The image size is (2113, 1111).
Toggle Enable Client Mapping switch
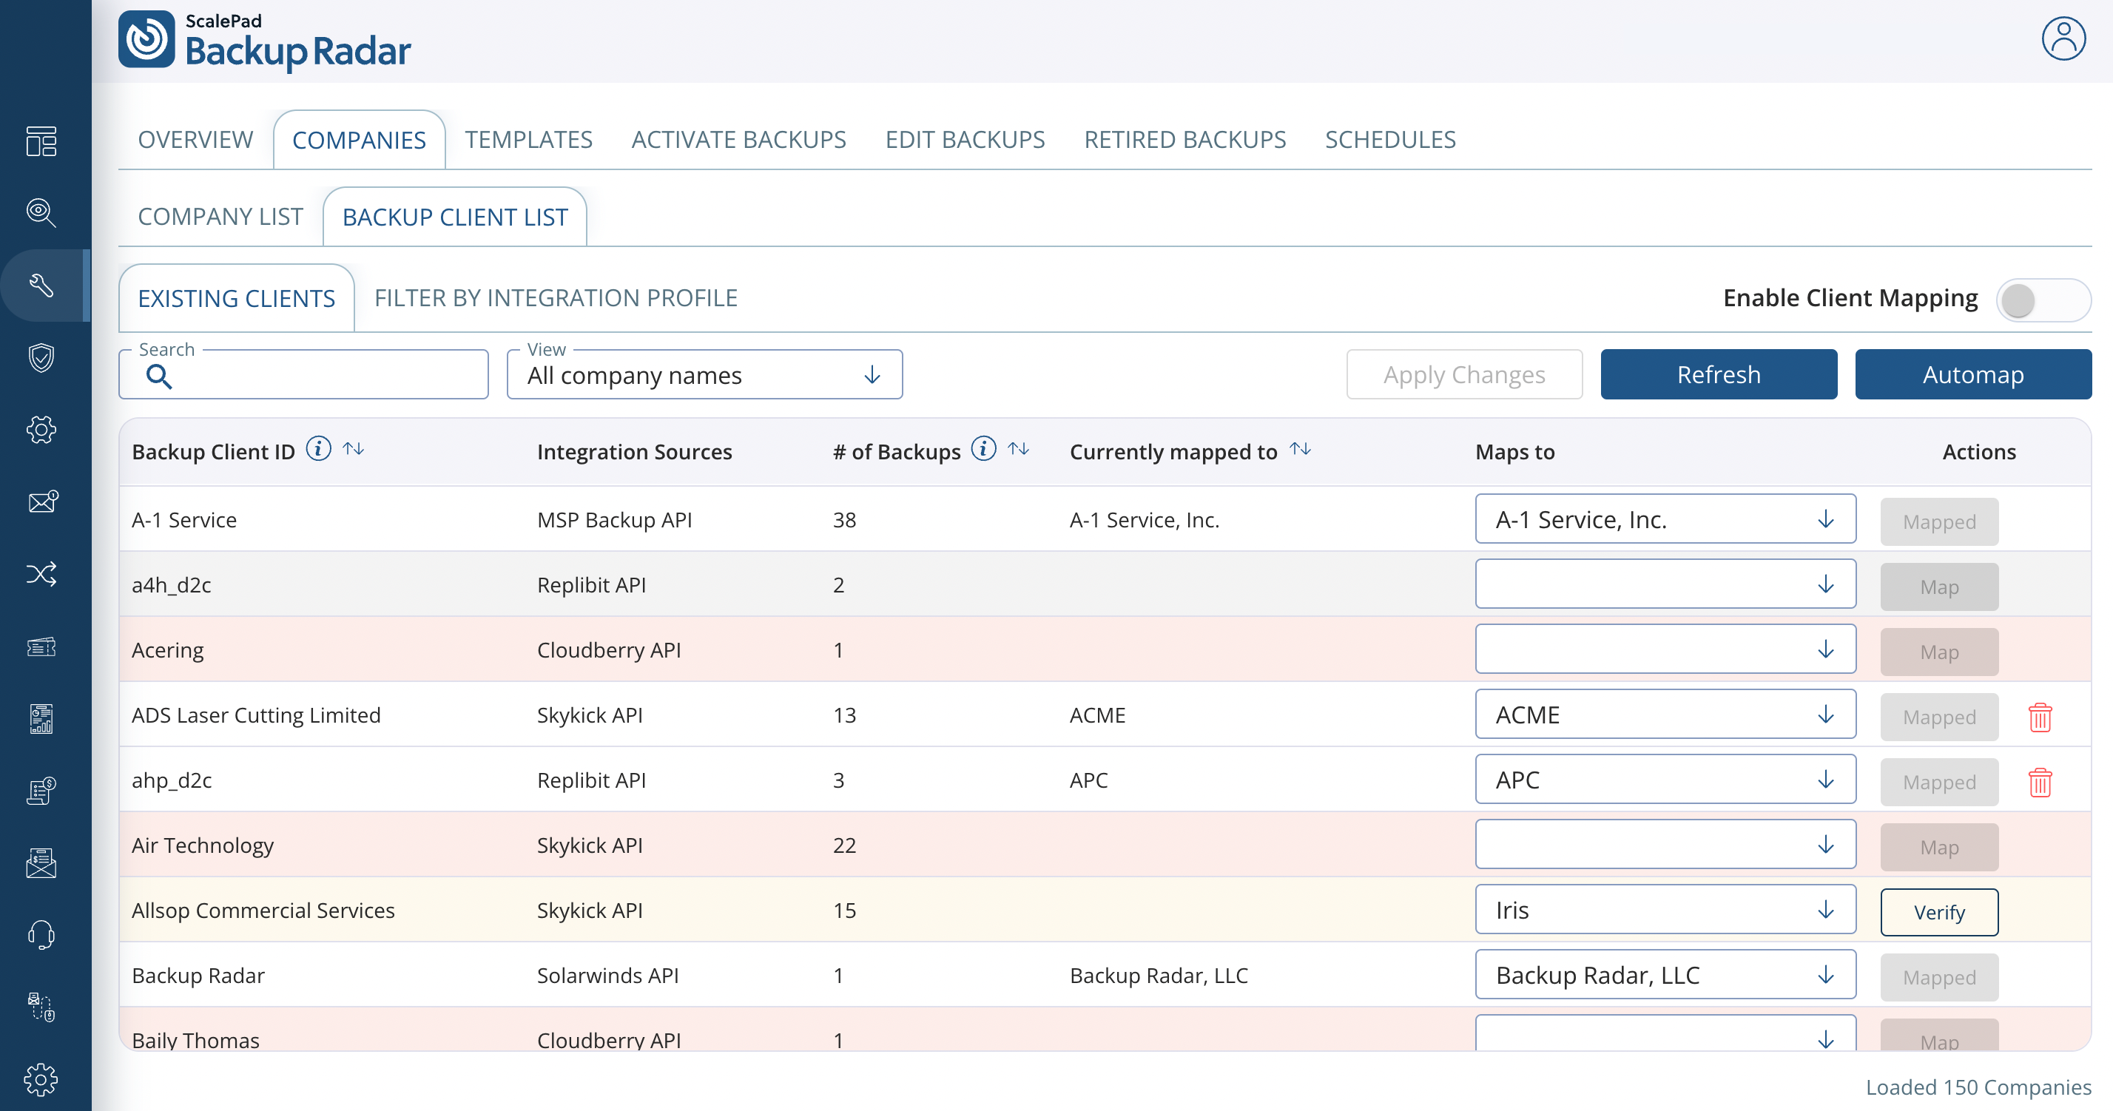click(x=2043, y=300)
